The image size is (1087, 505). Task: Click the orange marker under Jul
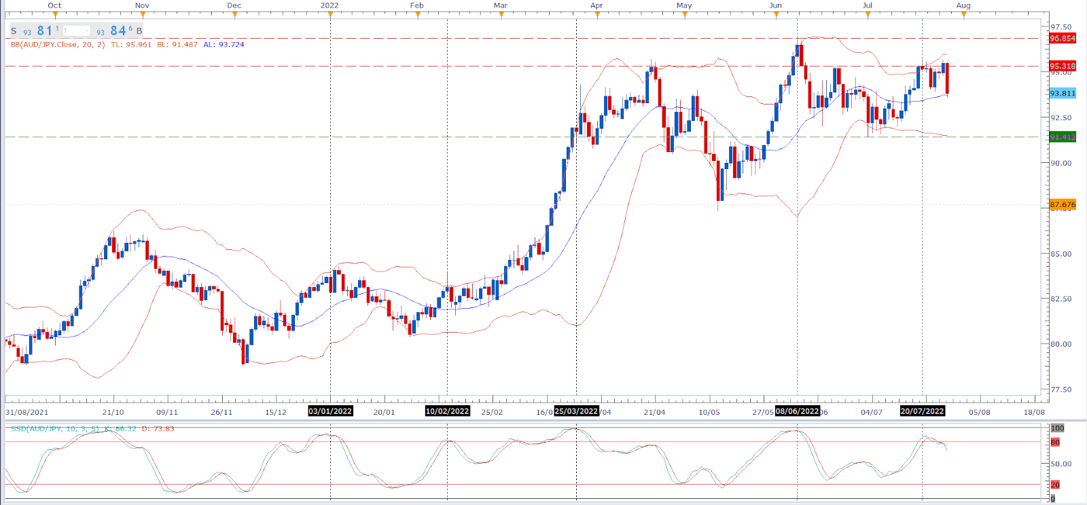(x=868, y=14)
